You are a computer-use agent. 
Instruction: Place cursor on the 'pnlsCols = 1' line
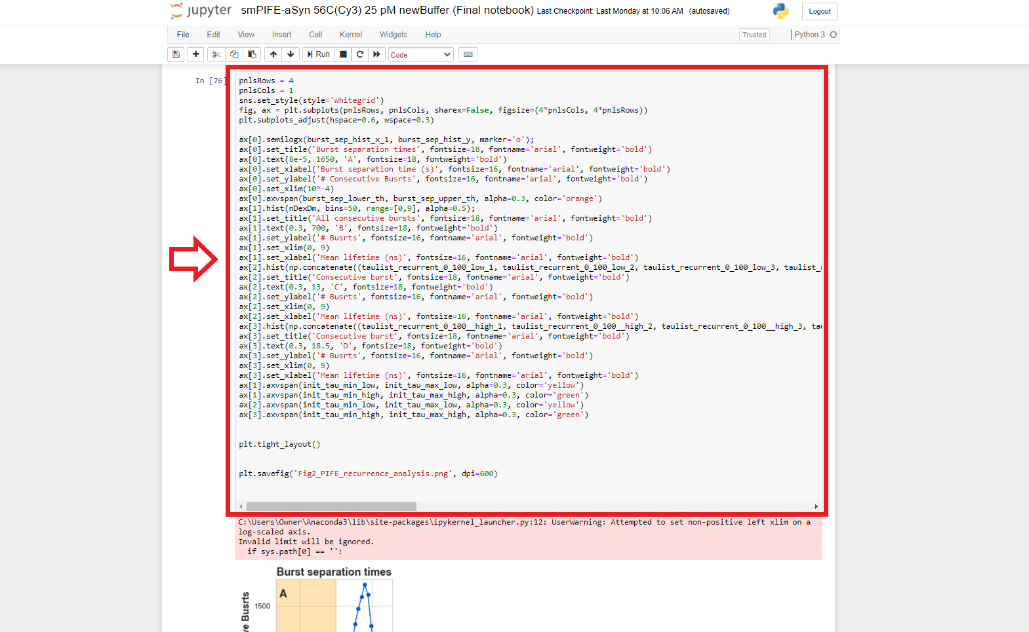click(266, 90)
